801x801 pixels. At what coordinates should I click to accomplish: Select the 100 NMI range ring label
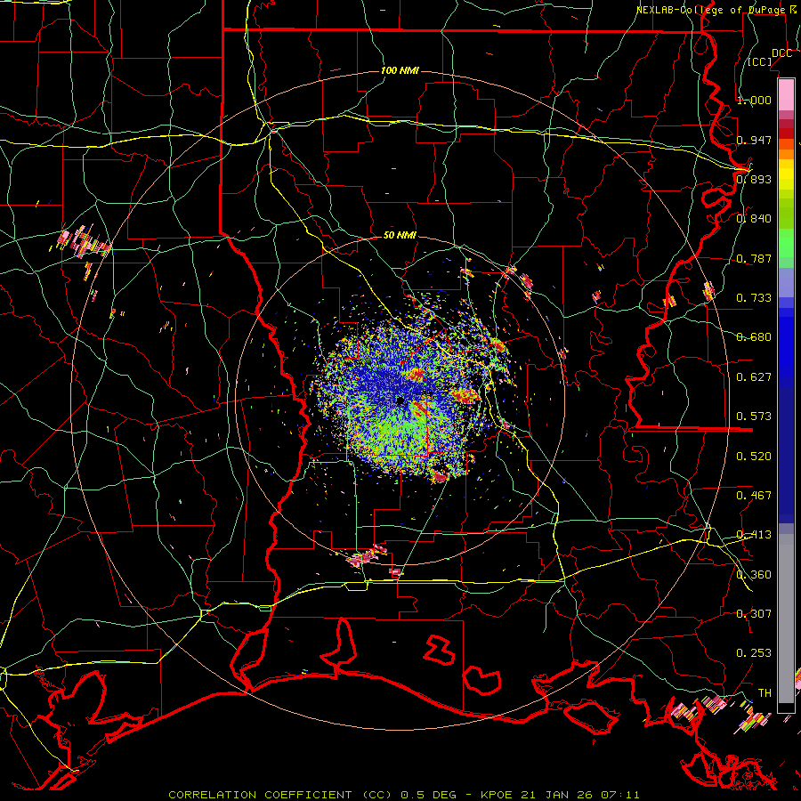[x=400, y=70]
